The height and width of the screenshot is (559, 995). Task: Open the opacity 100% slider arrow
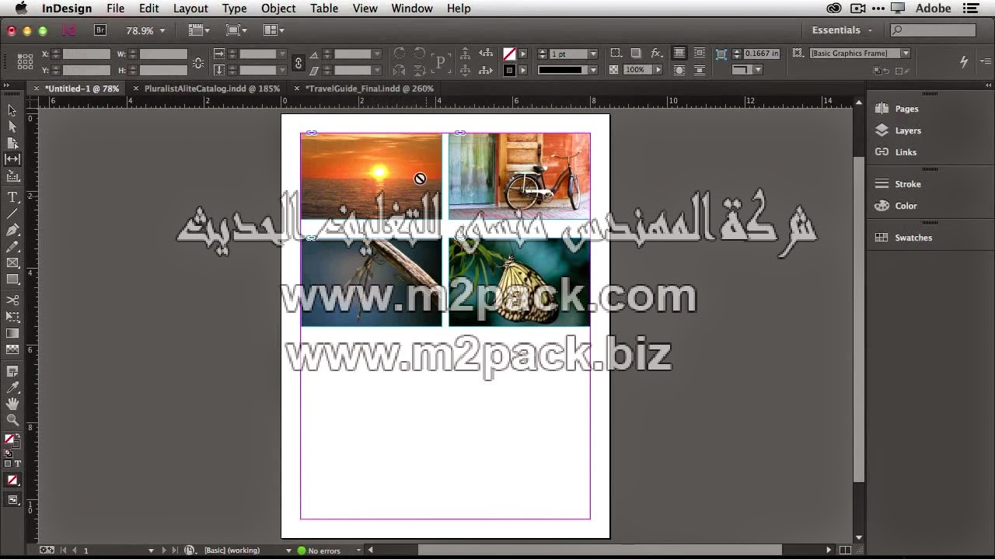coord(658,70)
